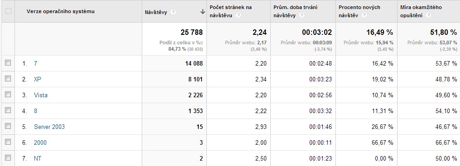Image resolution: width=460 pixels, height=166 pixels.
Task: Click the sort arrow in Návštěvy column
Action: pos(202,12)
